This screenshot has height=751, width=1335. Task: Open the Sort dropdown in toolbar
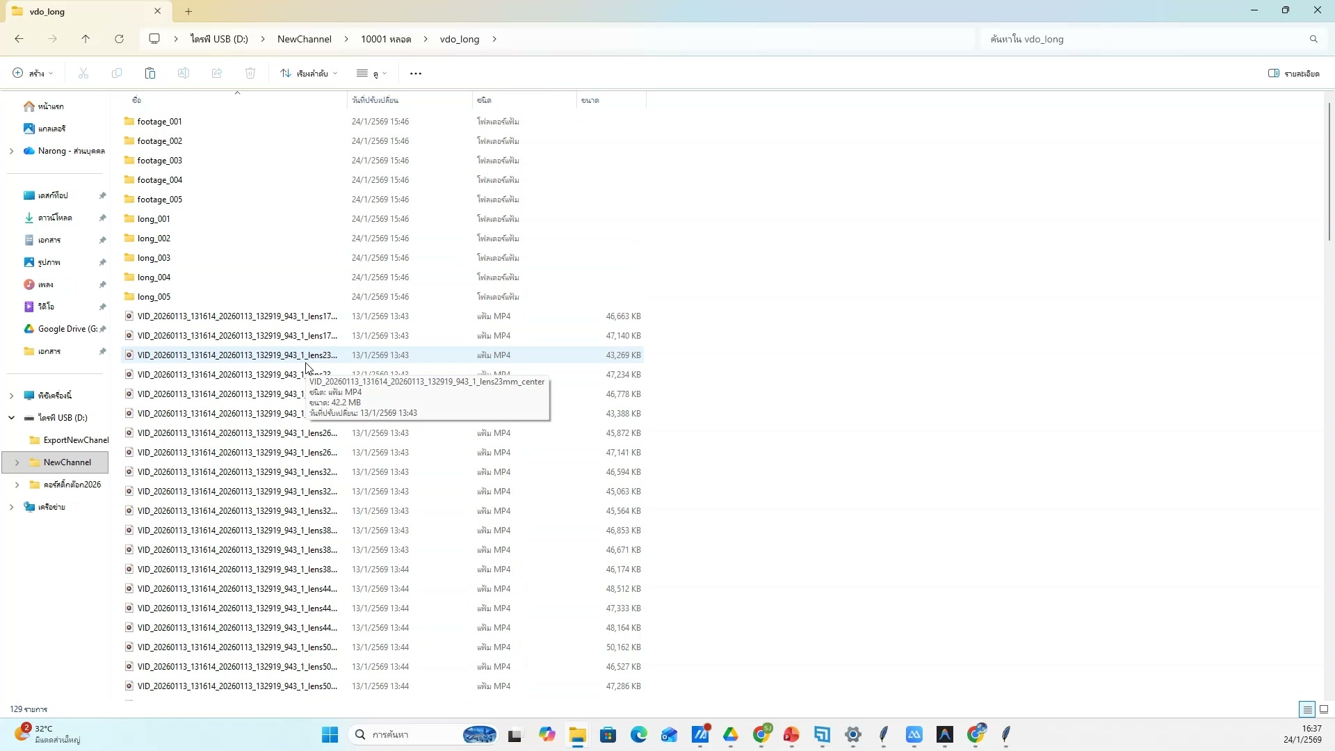click(x=309, y=73)
